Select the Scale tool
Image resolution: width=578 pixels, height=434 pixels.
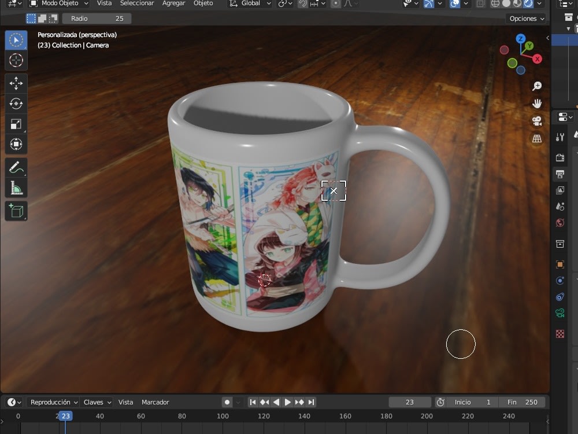[16, 123]
